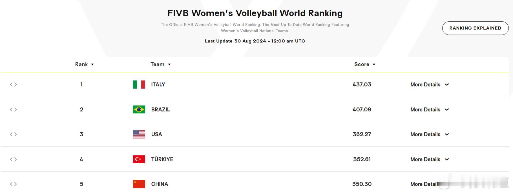This screenshot has width=513, height=194.
Task: Expand More Details for Brazil
Action: (x=430, y=110)
